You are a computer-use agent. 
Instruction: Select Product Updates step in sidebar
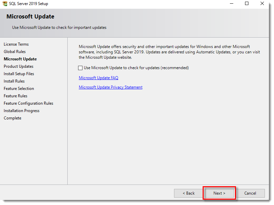(19, 66)
